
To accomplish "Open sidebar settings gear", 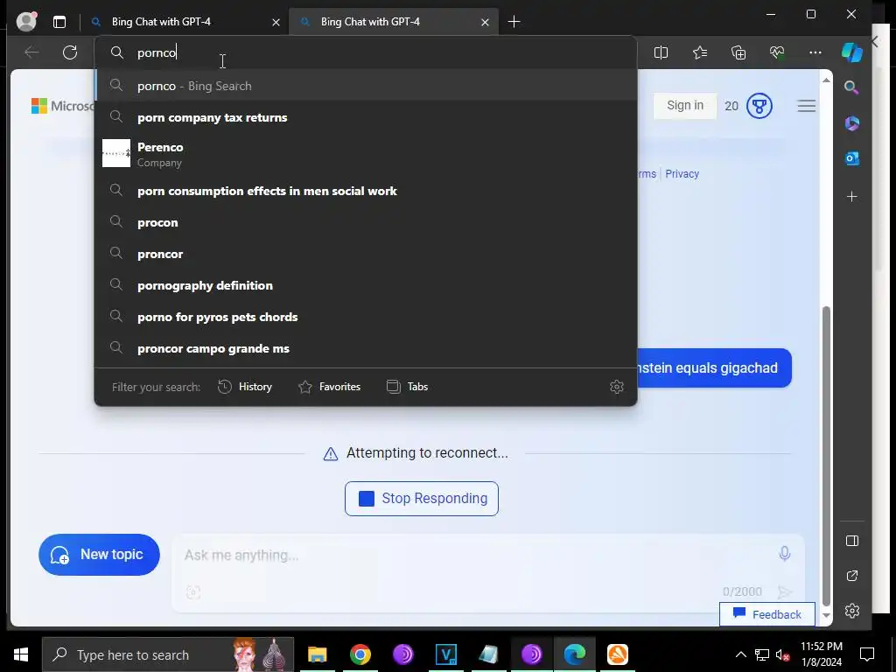I will pyautogui.click(x=851, y=610).
